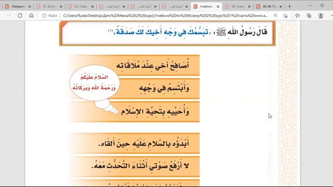
Task: Select the active Учебник tab
Action: pos(206,7)
